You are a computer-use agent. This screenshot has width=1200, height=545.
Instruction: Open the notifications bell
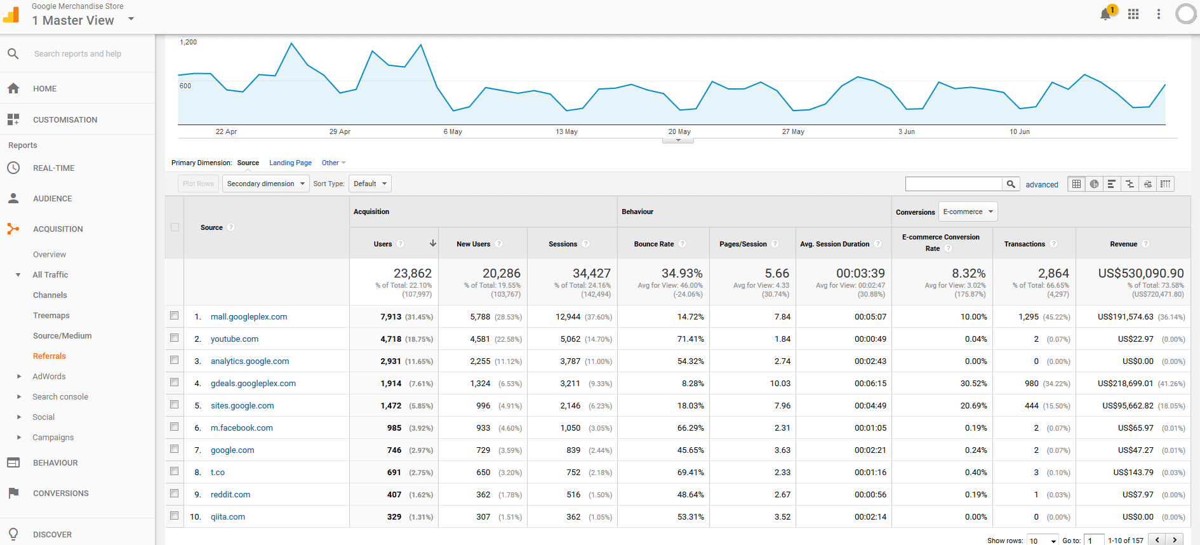tap(1106, 14)
